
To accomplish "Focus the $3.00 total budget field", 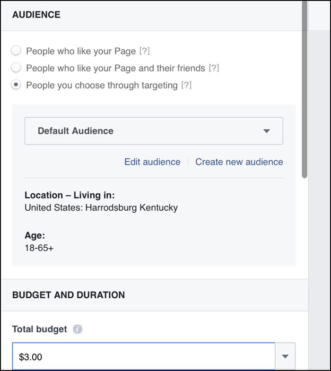I will [x=143, y=356].
